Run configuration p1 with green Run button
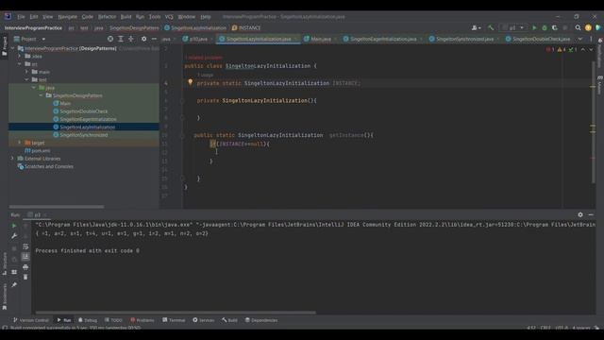The height and width of the screenshot is (340, 604). [x=534, y=27]
